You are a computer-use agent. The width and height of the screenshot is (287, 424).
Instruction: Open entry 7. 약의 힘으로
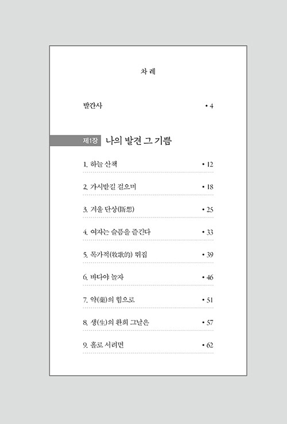click(x=109, y=300)
